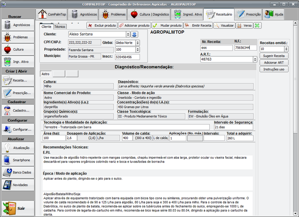Click Adicionar produto toolbar button
The width and height of the screenshot is (299, 217).
tap(135, 25)
